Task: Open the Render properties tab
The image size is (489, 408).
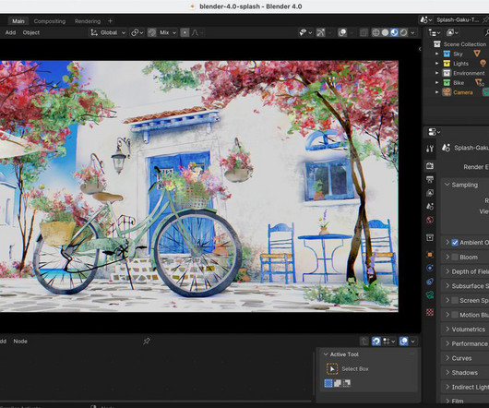Action: (x=430, y=166)
